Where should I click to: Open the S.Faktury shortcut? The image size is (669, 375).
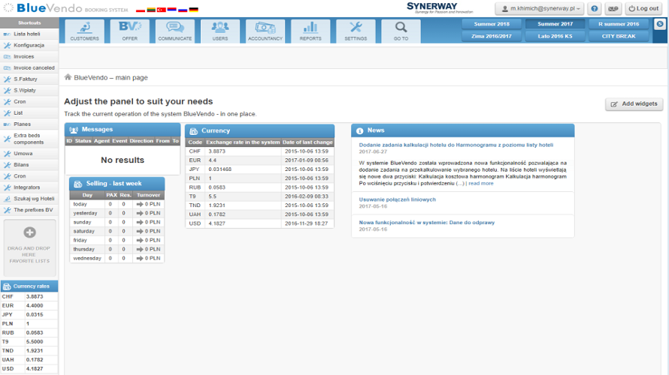pyautogui.click(x=29, y=79)
